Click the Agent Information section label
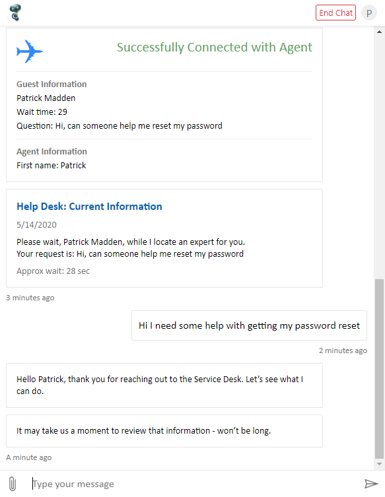Screen dimensions: 385x497 pos(52,152)
